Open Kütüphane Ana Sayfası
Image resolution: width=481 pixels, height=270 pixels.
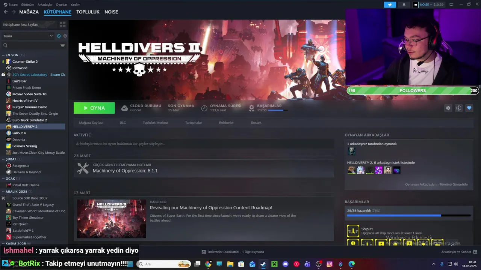pos(29,24)
